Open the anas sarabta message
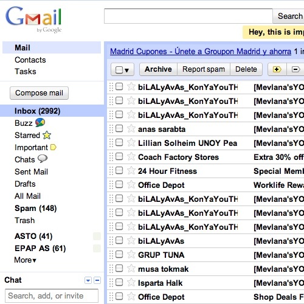 206,129
